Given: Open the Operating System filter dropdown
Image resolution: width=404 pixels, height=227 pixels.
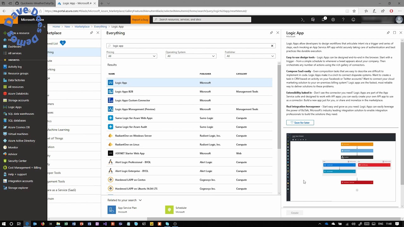Looking at the screenshot, I should tap(191, 56).
